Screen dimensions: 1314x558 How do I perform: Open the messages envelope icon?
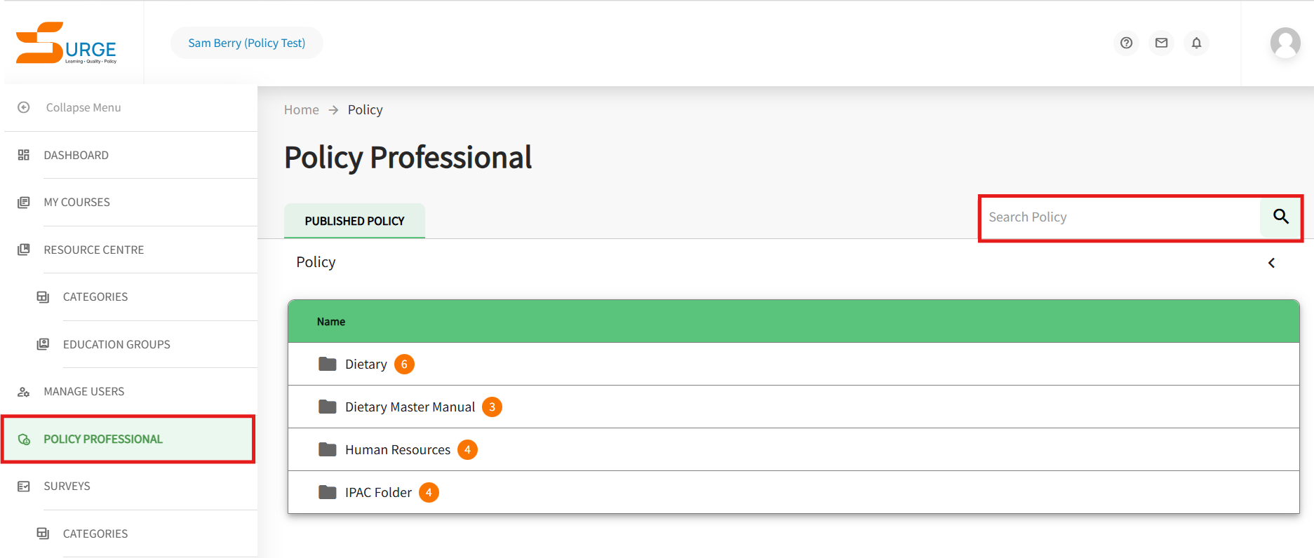pyautogui.click(x=1161, y=43)
